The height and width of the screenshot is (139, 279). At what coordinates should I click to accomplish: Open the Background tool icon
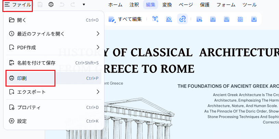pos(226,19)
